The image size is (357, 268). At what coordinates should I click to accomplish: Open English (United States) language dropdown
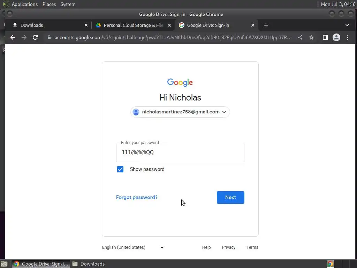click(133, 247)
